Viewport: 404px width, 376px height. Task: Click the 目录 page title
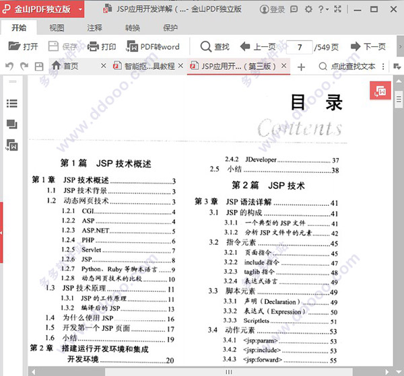click(317, 102)
